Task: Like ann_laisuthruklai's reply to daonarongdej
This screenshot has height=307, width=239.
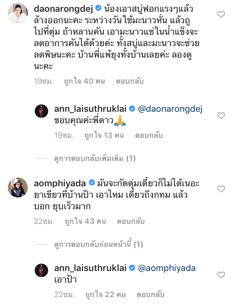Action: [x=221, y=116]
